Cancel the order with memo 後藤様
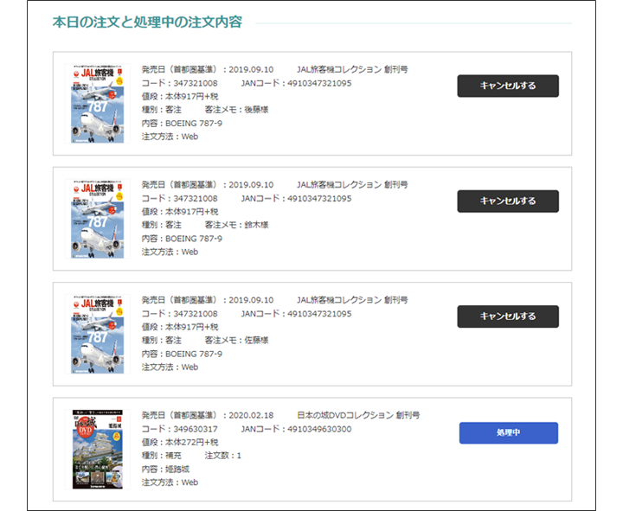Image resolution: width=623 pixels, height=511 pixels. pos(508,86)
